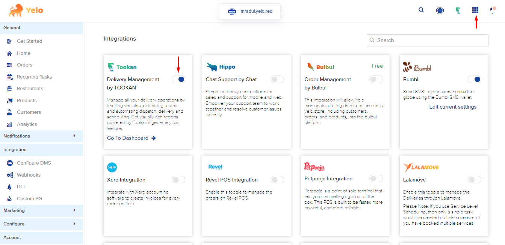Expand the Marketing section arrow
The width and height of the screenshot is (505, 245).
(x=74, y=210)
